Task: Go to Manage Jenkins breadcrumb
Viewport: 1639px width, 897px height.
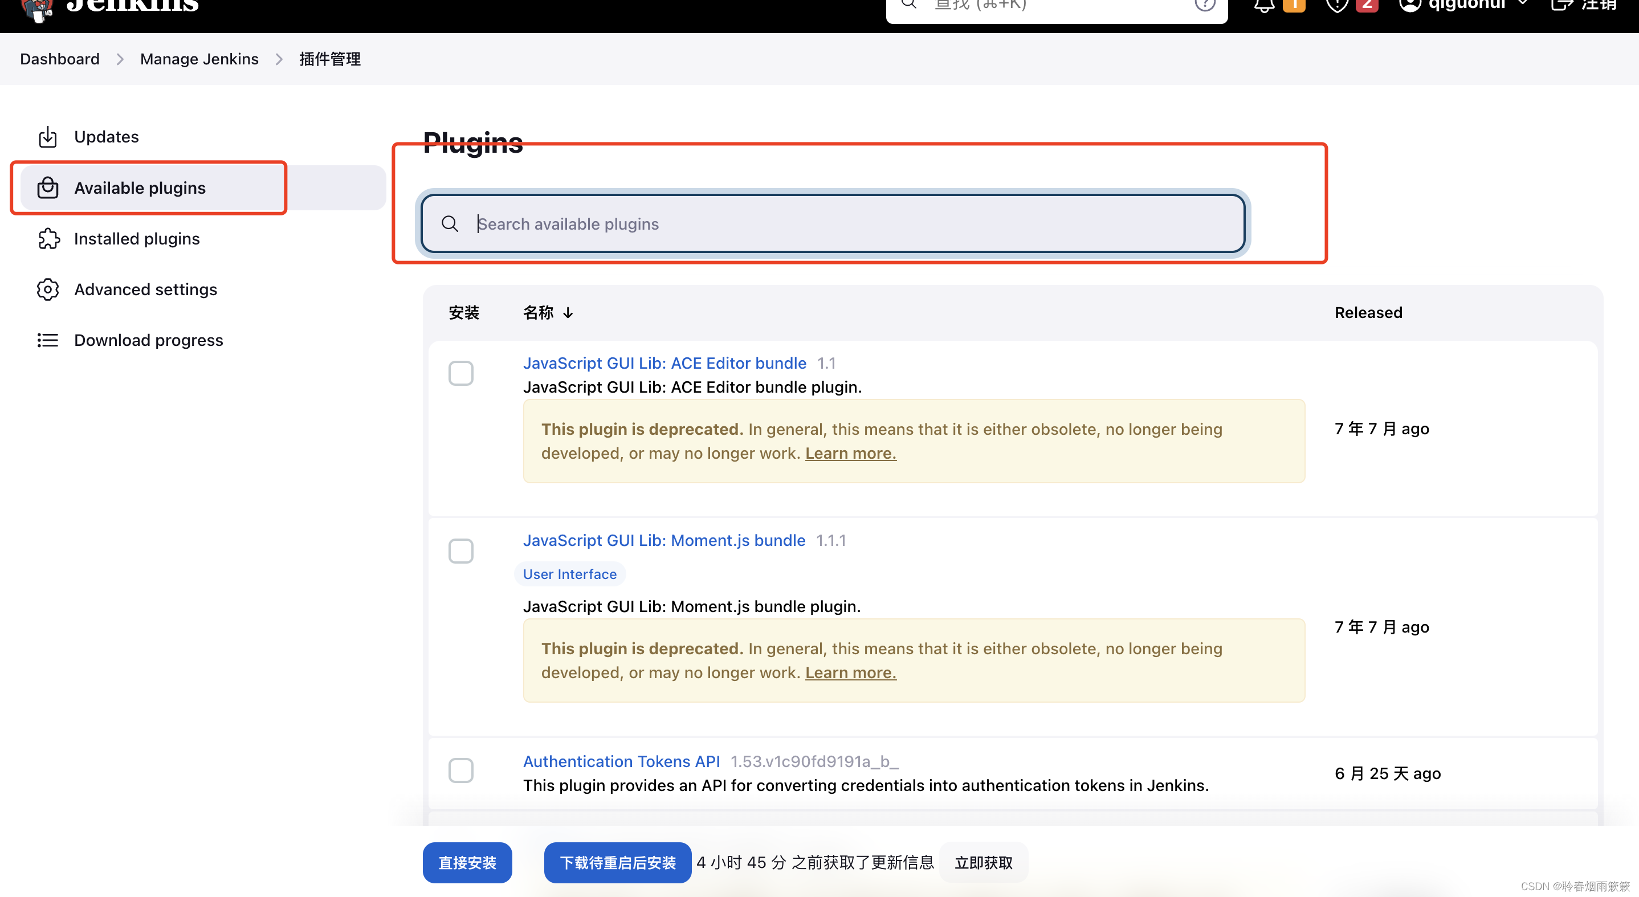Action: 199,59
